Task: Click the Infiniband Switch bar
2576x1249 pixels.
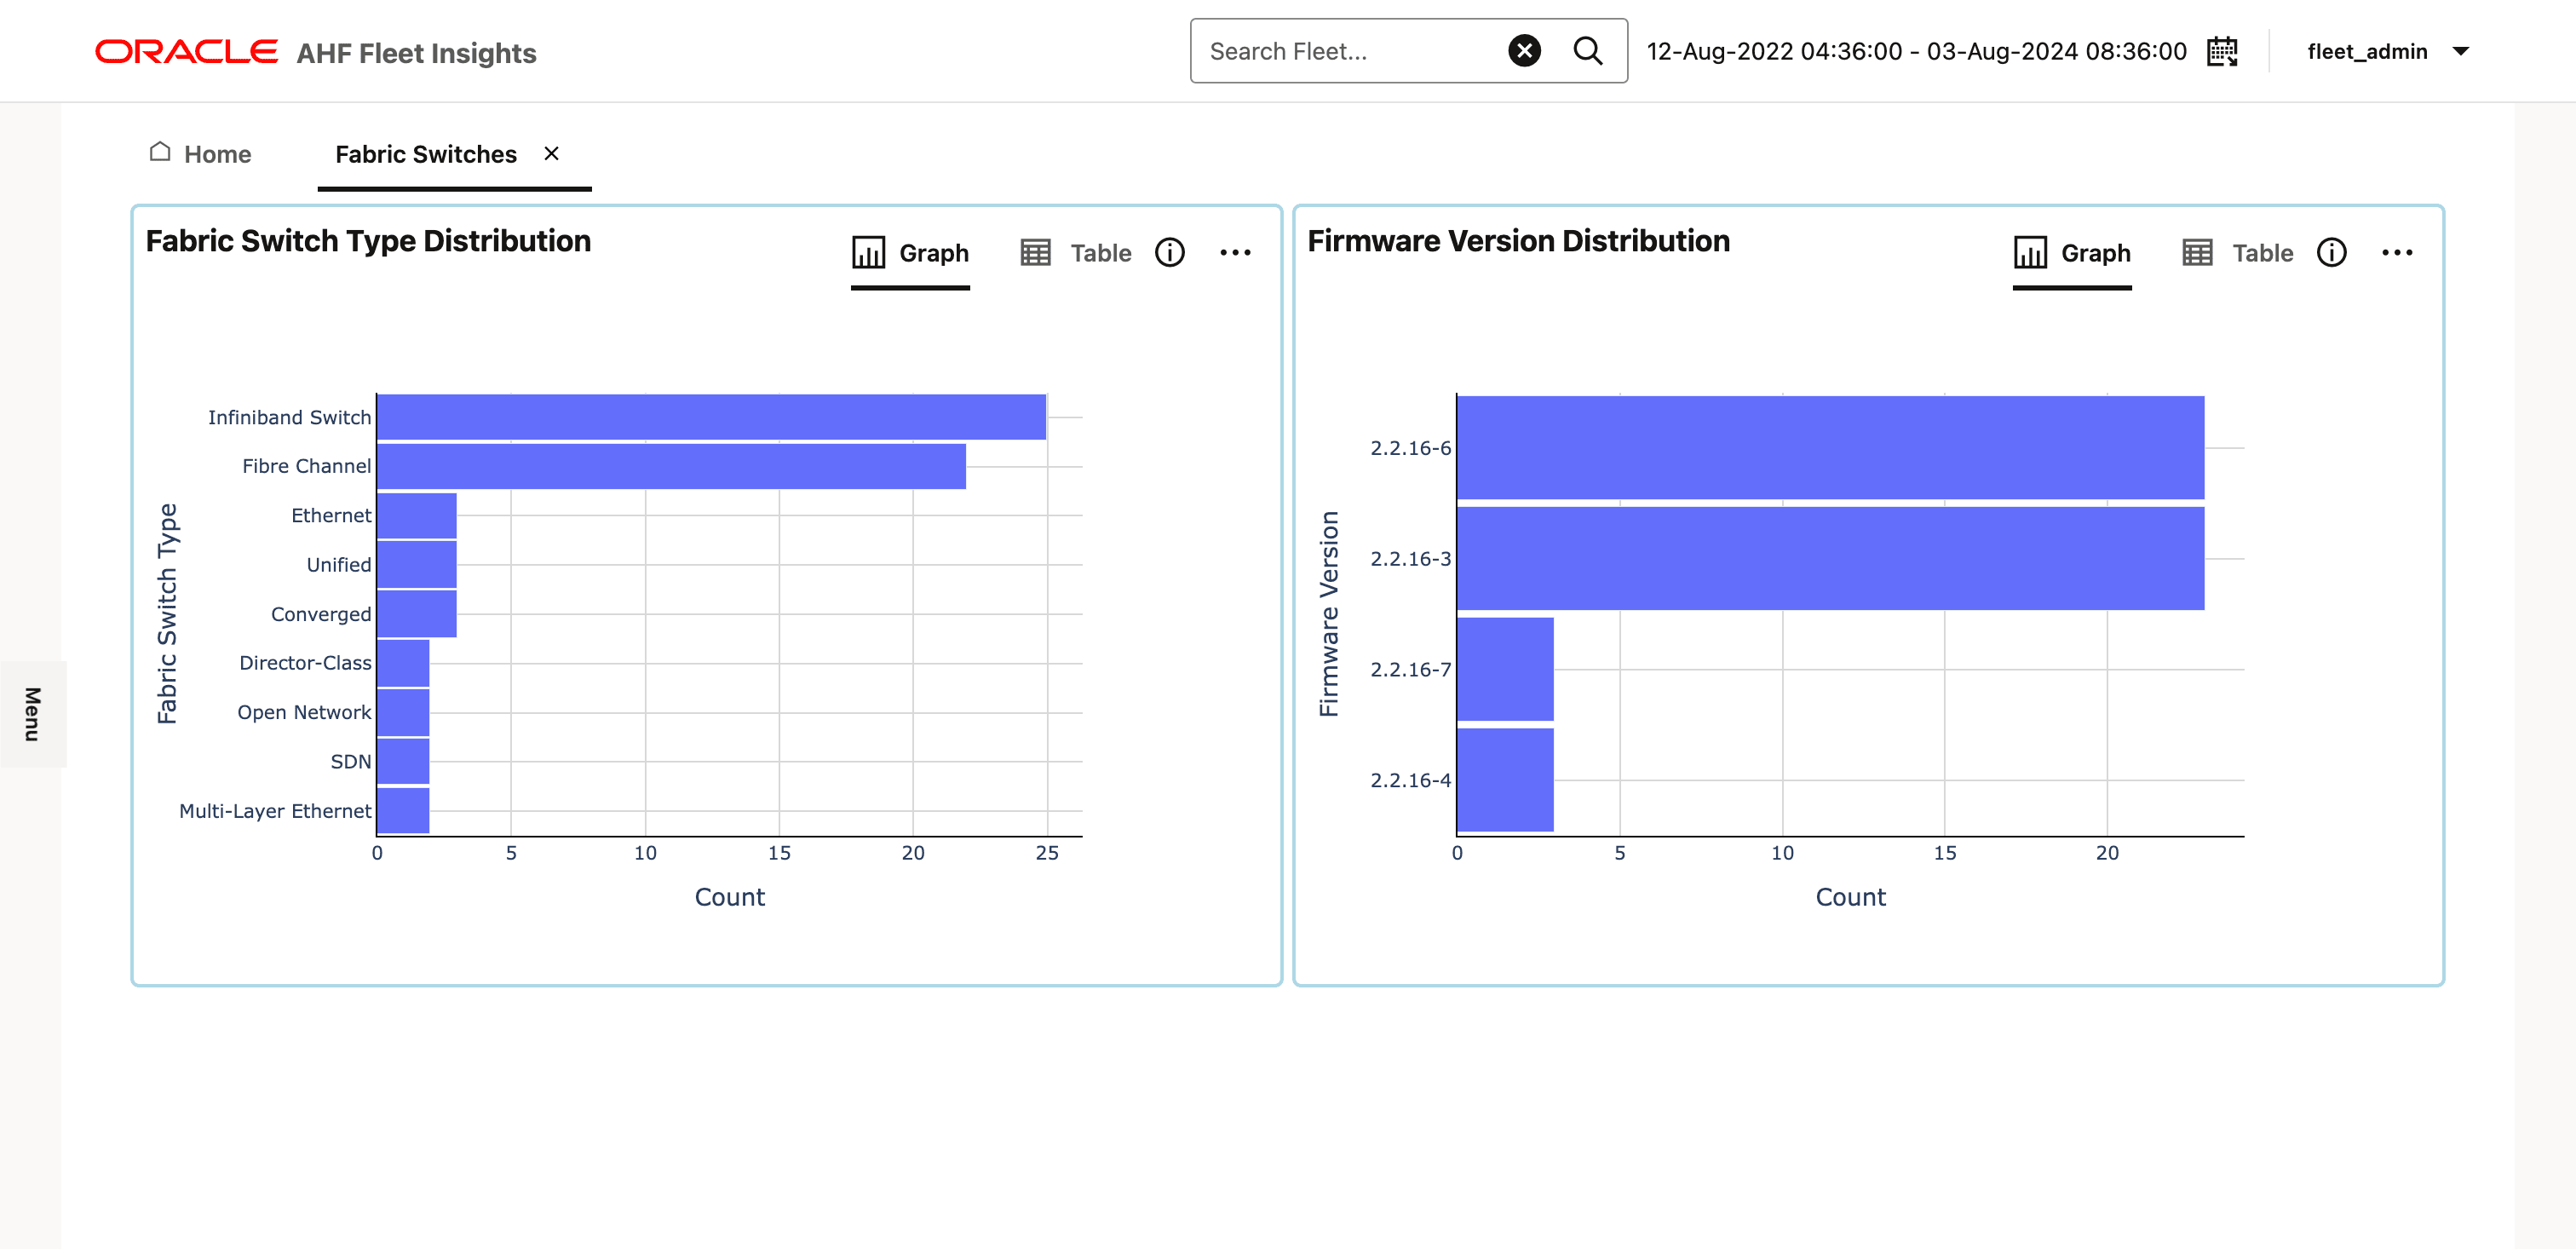Action: click(710, 417)
